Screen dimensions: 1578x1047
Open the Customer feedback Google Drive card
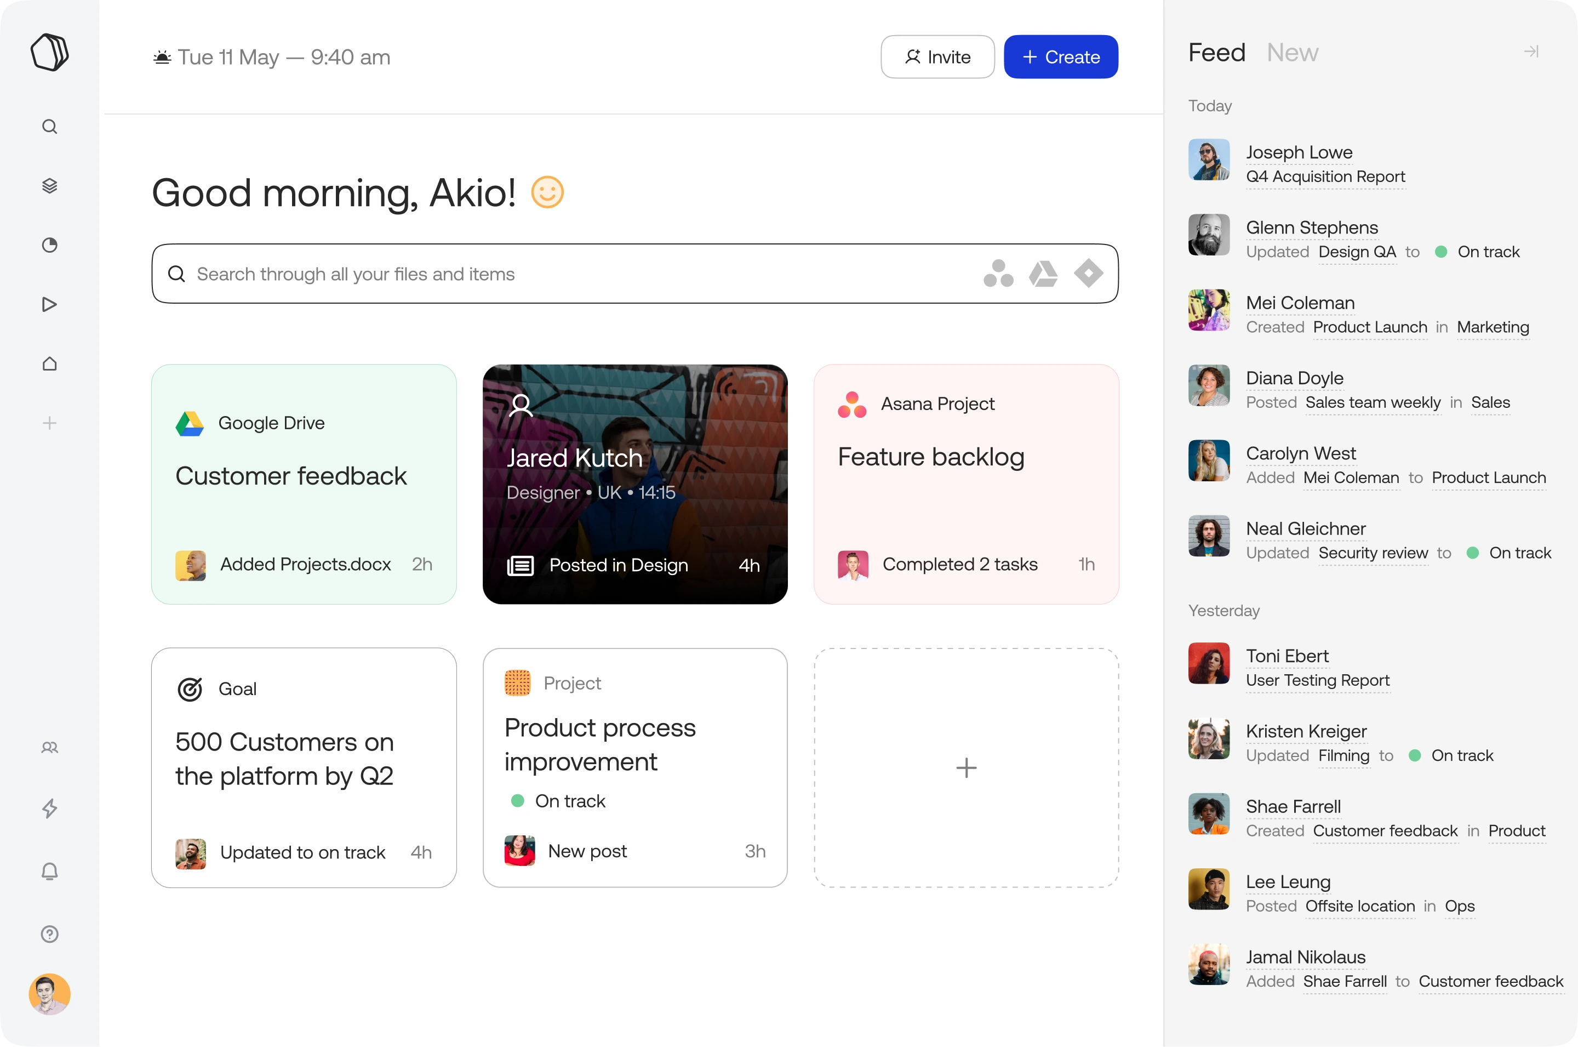304,485
